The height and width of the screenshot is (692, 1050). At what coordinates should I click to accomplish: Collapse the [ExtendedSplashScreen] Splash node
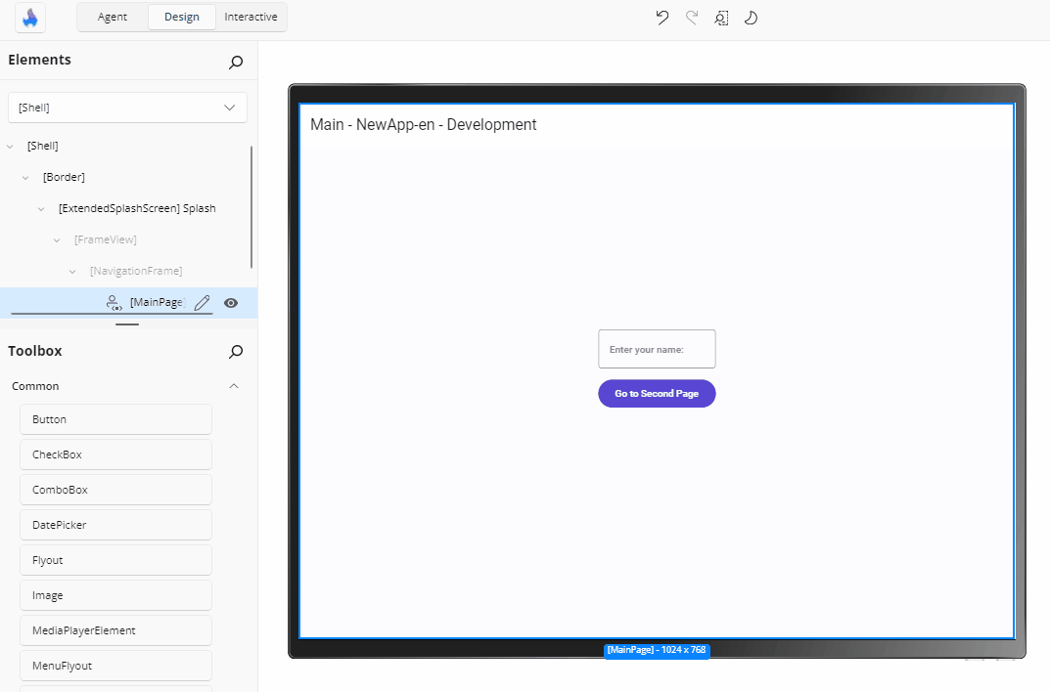pyautogui.click(x=39, y=208)
